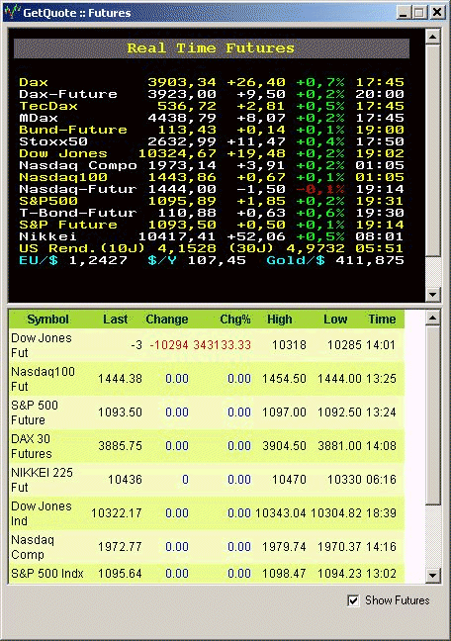Maximize the GetQuote Futures window
The image size is (451, 641).
pos(418,12)
